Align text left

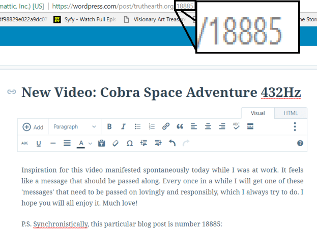[194, 127]
